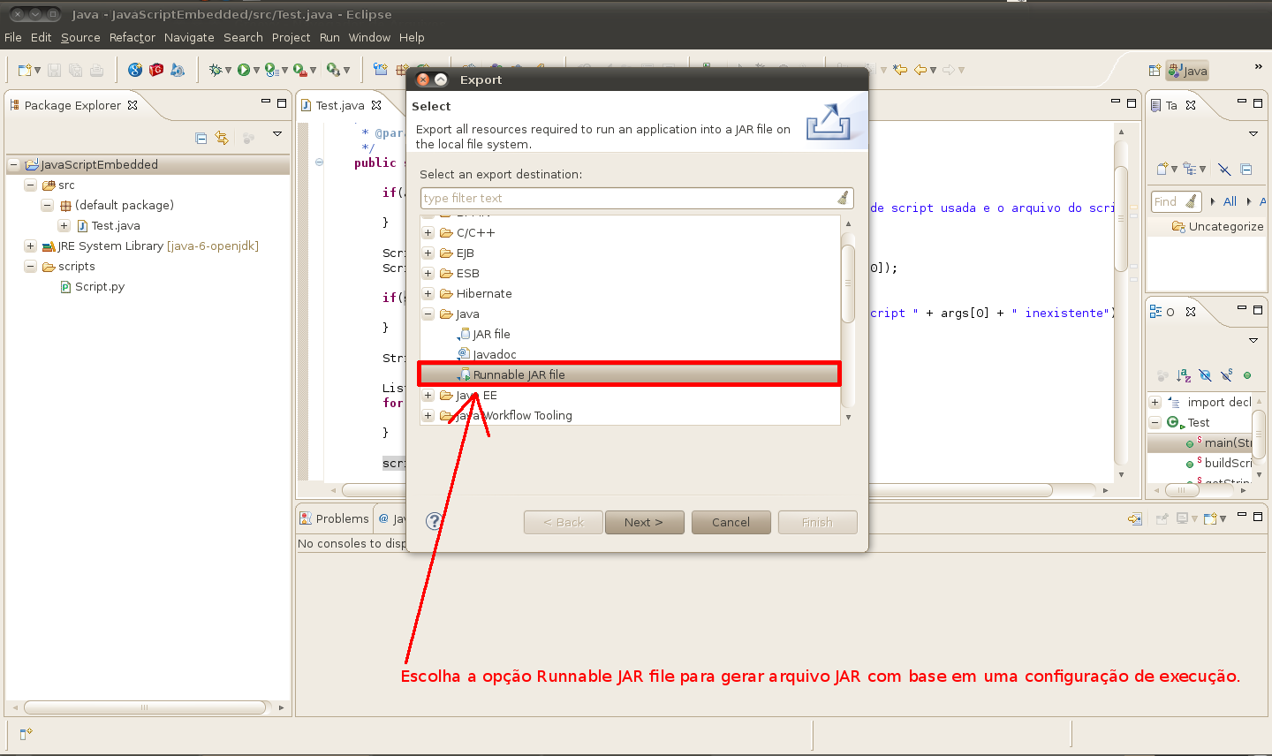Click the New Task icon in Task List
The height and width of the screenshot is (756, 1272).
(x=1162, y=169)
